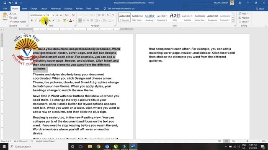The width and height of the screenshot is (268, 150).
Task: Switch to the Layout tab
Action: (x=44, y=8)
